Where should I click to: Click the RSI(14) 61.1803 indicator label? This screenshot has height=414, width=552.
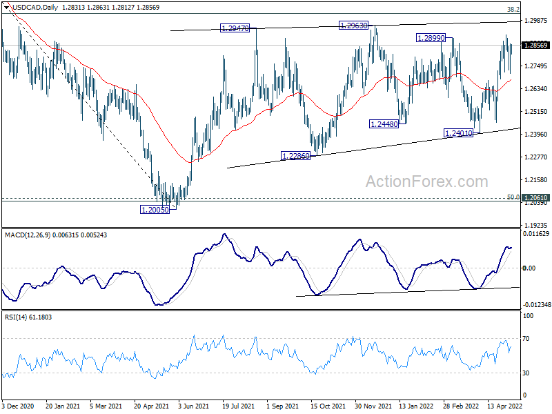tap(28, 317)
